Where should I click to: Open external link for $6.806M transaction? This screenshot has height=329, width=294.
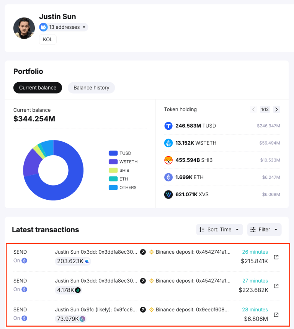276,314
